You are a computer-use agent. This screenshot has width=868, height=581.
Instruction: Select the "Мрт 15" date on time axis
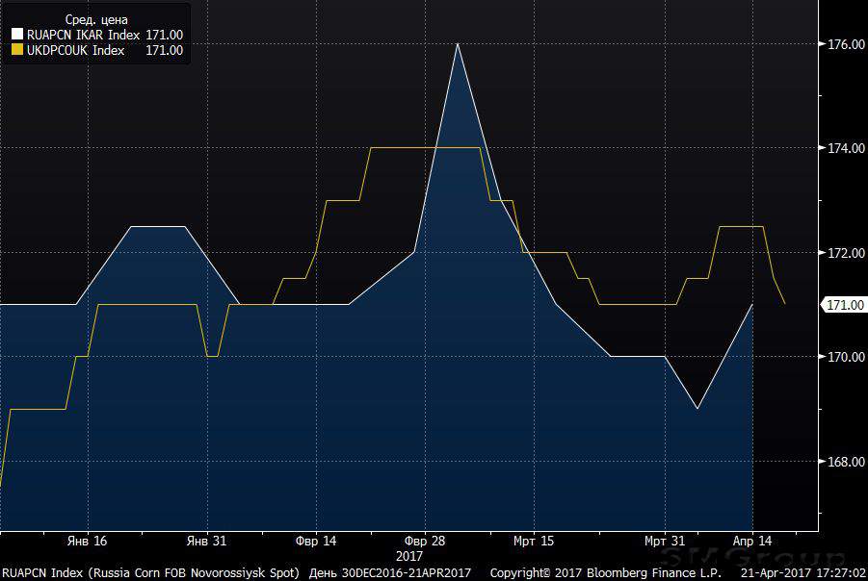coord(534,541)
